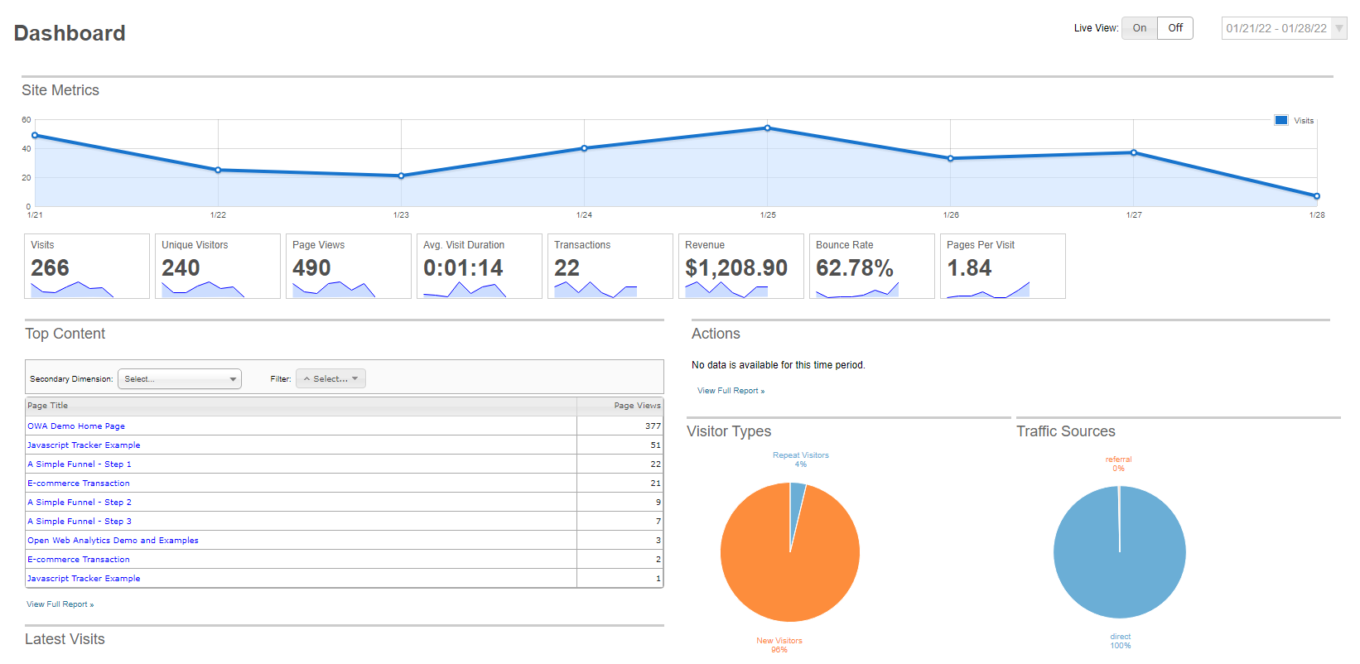Open the date range dropdown arrow

click(1339, 28)
